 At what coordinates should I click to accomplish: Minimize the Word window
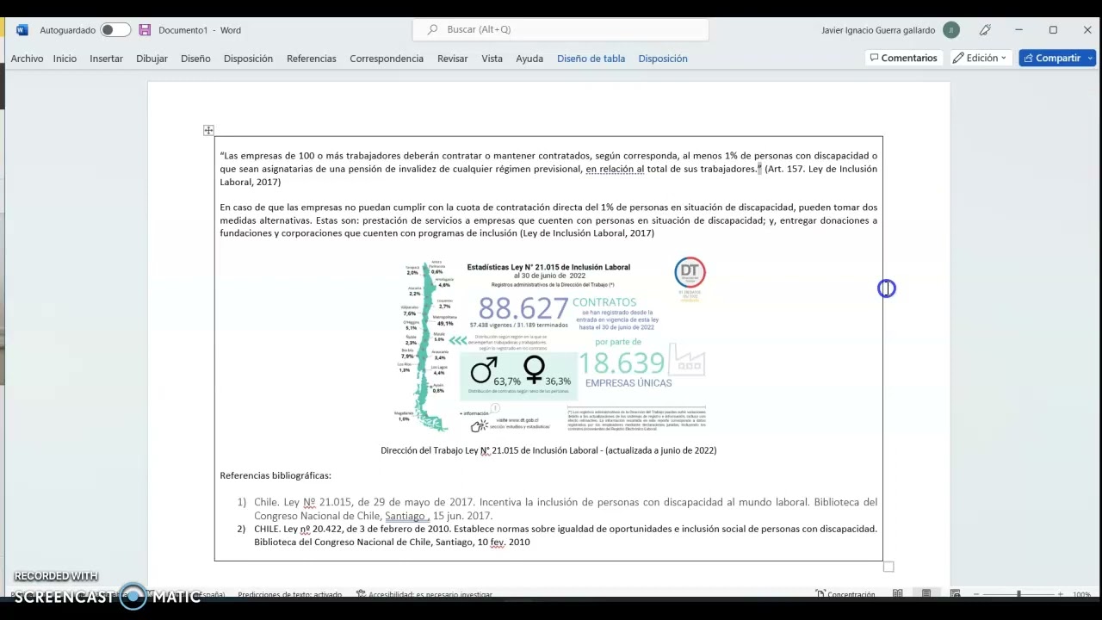pyautogui.click(x=1018, y=30)
